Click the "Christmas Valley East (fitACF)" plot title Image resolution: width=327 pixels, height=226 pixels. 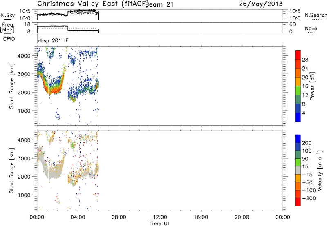[x=93, y=4]
